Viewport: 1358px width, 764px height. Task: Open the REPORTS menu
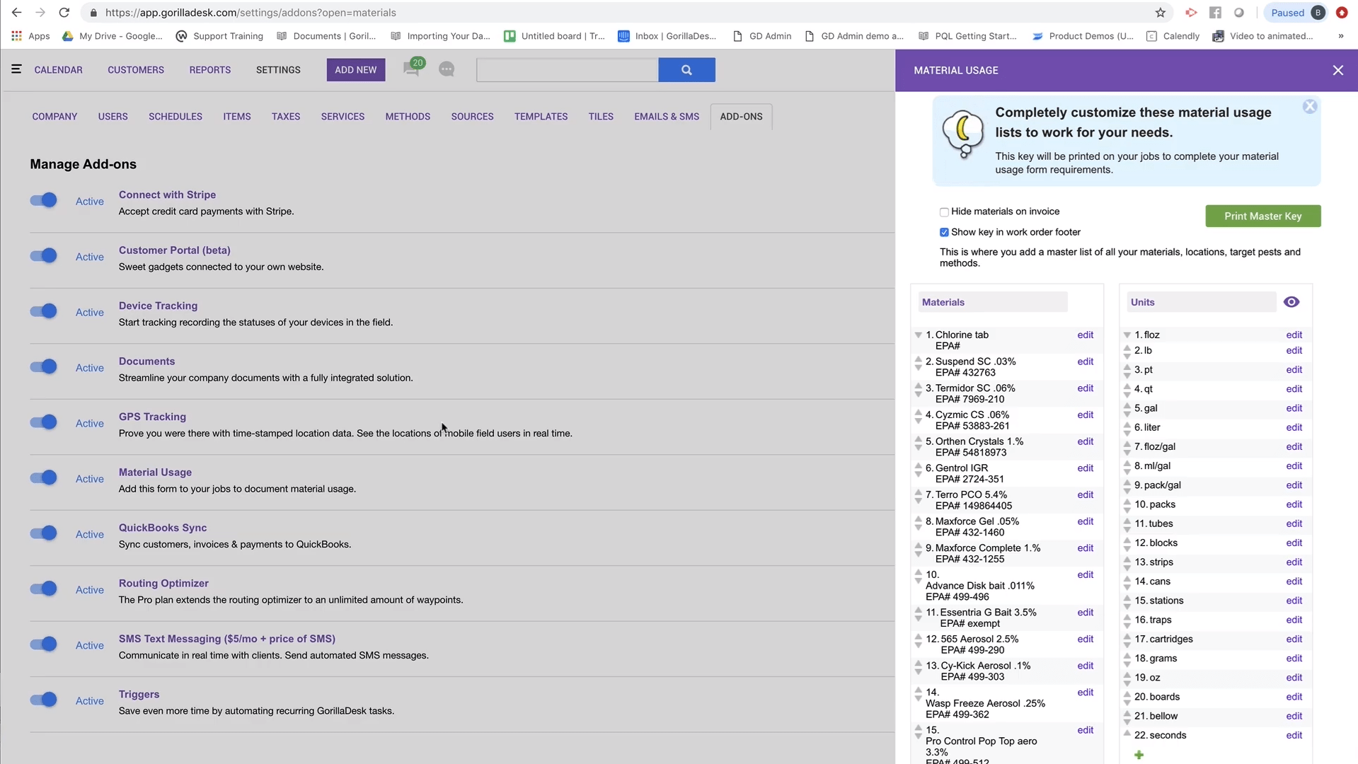(x=209, y=70)
